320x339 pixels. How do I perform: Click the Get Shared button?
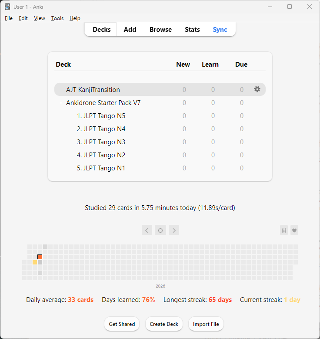122,324
